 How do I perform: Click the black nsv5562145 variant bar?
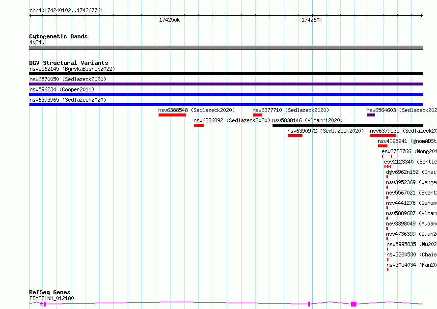[226, 74]
